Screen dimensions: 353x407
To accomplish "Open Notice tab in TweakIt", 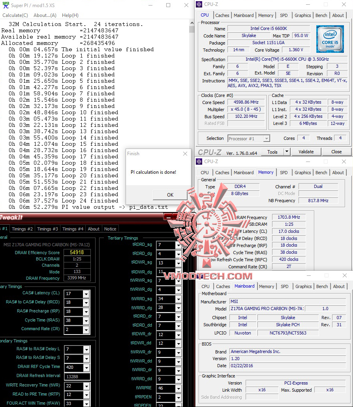I will coord(110,229).
